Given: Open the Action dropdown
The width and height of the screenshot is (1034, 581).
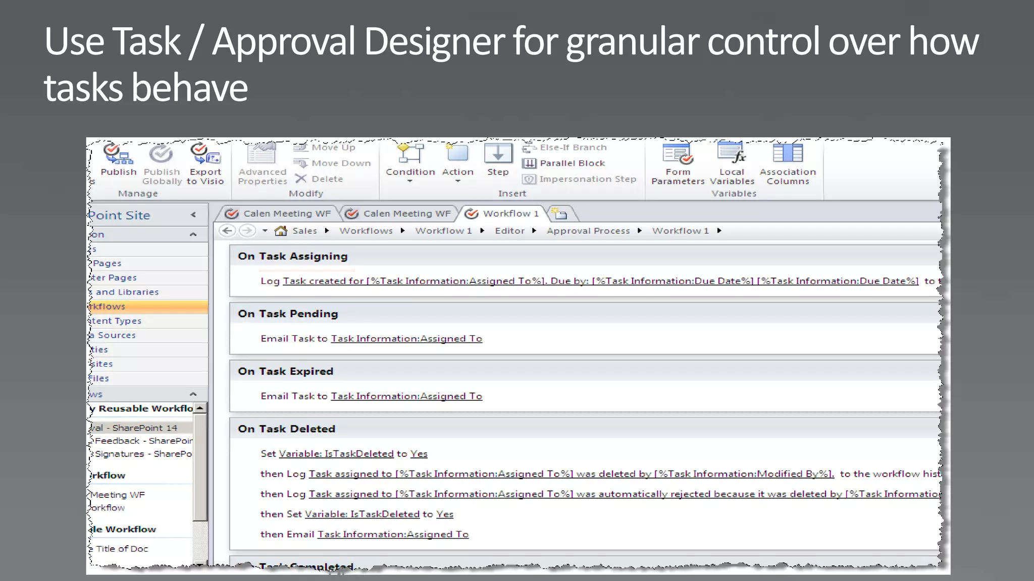Looking at the screenshot, I should [x=457, y=181].
